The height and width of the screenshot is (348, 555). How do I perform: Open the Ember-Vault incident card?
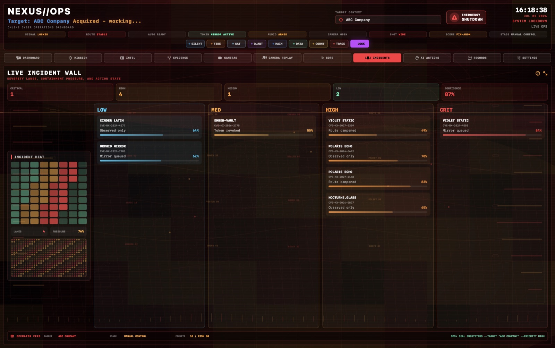click(x=264, y=127)
